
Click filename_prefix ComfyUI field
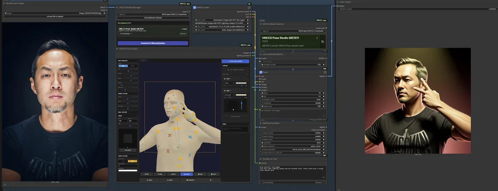[417, 8]
